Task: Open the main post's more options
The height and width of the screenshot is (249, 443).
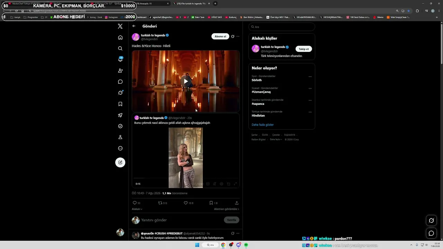Action: coord(237,36)
